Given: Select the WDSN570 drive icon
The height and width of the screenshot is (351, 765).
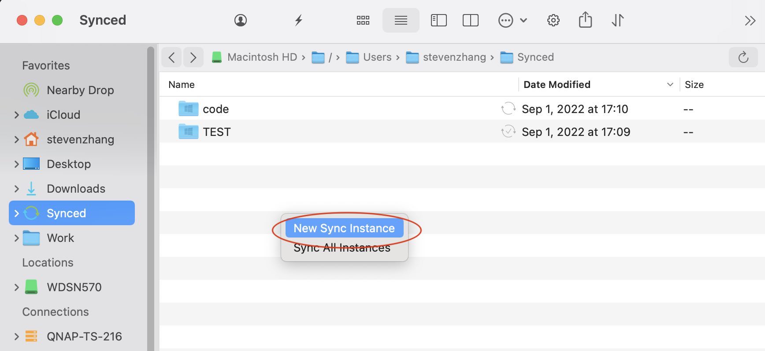Looking at the screenshot, I should (31, 287).
